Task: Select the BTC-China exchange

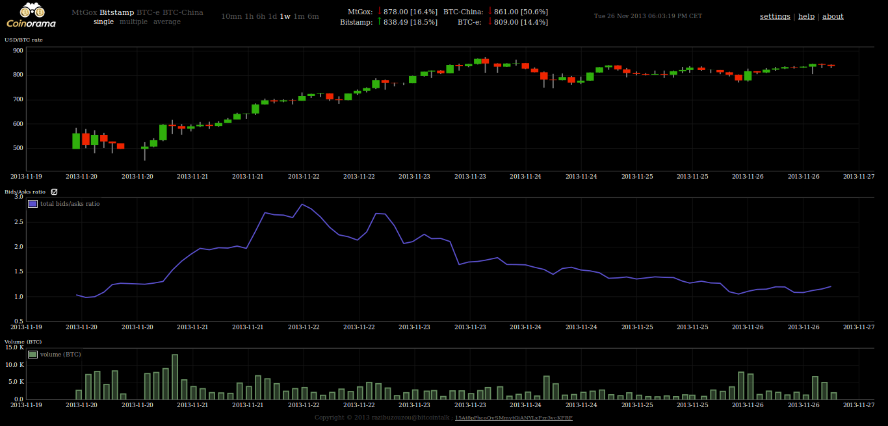Action: click(183, 12)
